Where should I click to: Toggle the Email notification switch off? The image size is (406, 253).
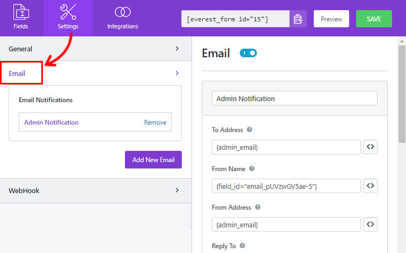coord(248,53)
